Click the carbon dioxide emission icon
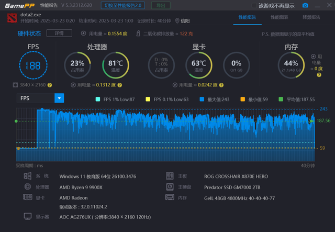335x232 pixels. [138, 34]
